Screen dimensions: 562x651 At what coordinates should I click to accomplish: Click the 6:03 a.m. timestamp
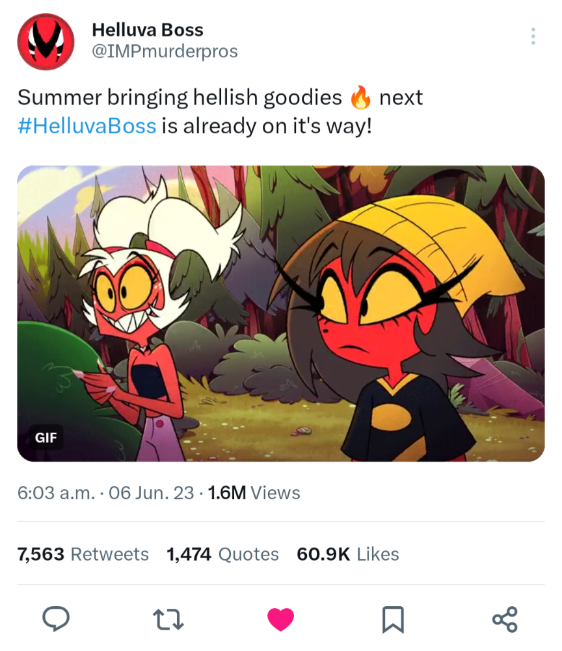[56, 493]
